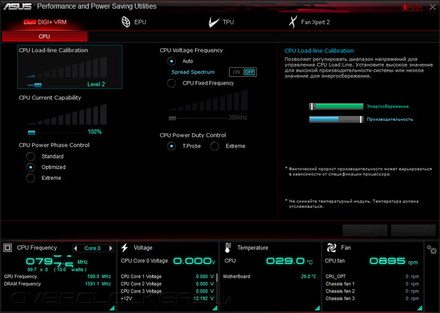Toggle Spread Spectrum ON/OFF switch
Image resolution: width=440 pixels, height=313 pixels.
[x=243, y=72]
